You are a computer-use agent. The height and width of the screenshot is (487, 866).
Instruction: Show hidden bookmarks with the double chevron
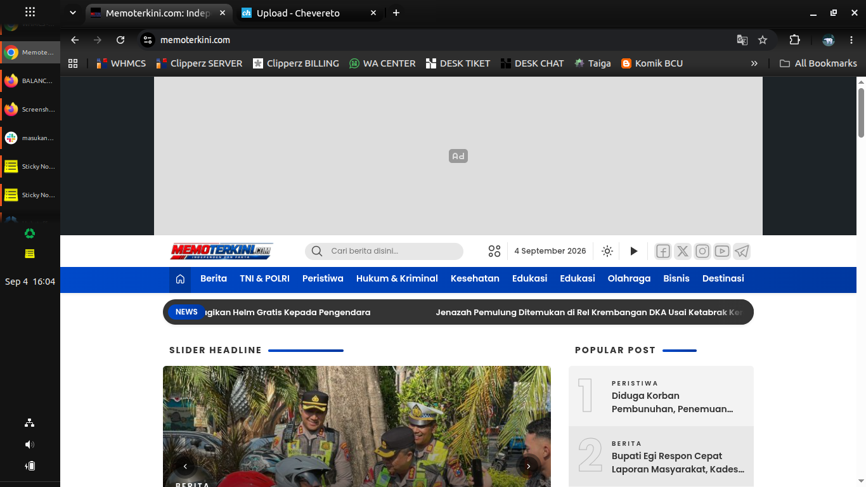pyautogui.click(x=754, y=63)
